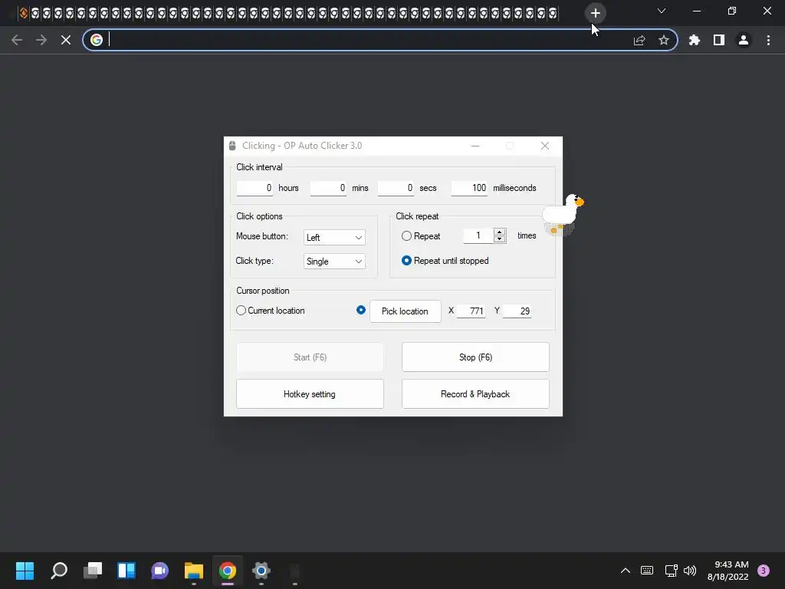785x589 pixels.
Task: Select Current location radio button
Action: click(x=241, y=311)
